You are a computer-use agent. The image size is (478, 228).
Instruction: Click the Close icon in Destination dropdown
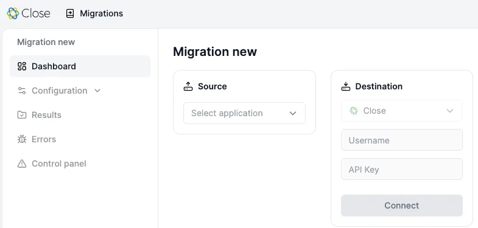pyautogui.click(x=354, y=111)
